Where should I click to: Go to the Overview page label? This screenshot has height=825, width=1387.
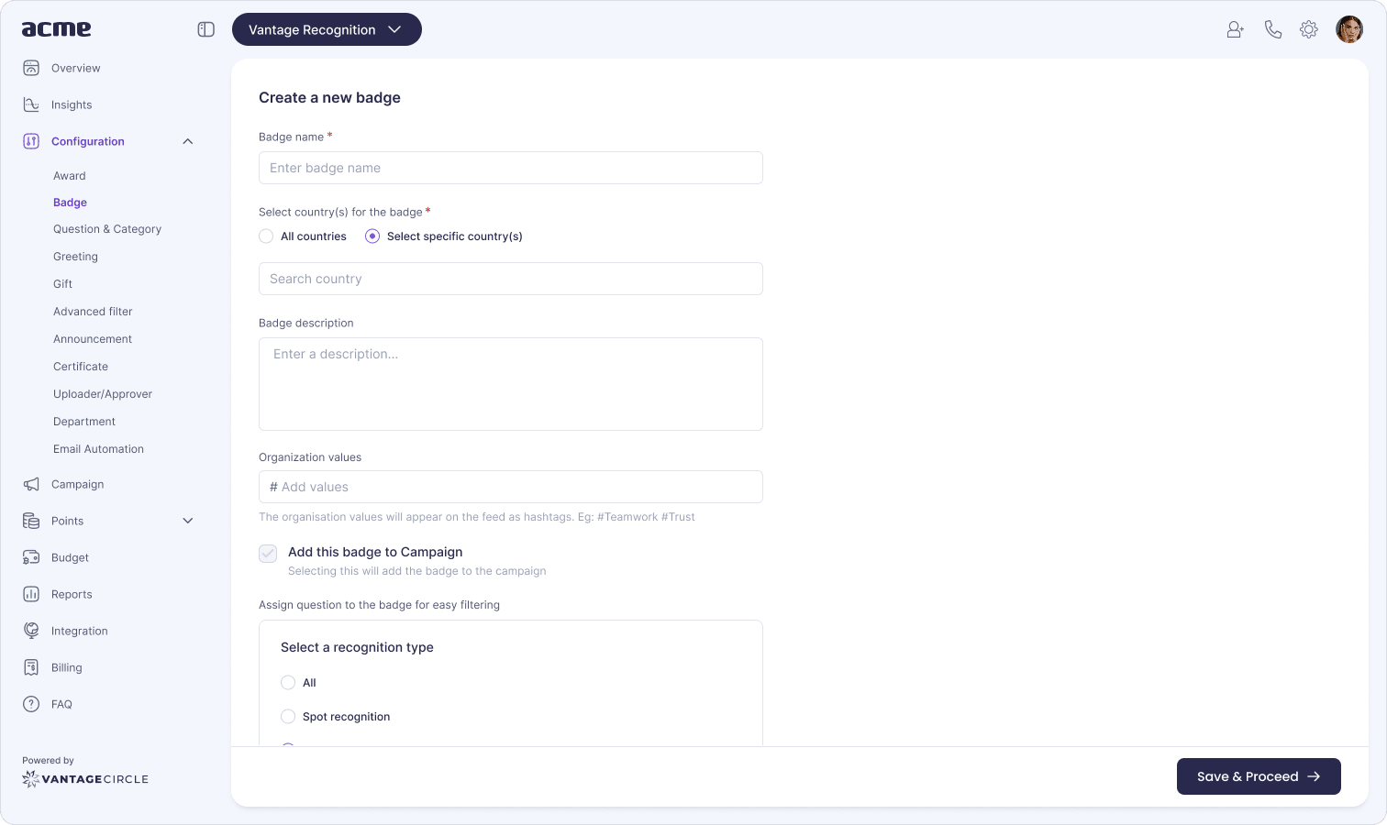(75, 68)
